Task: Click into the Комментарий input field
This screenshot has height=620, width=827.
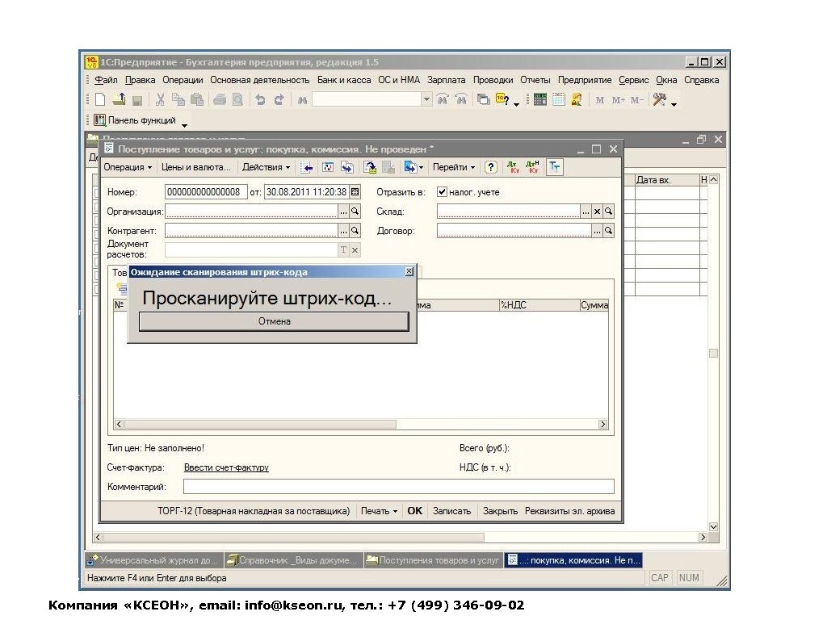Action: coord(399,486)
